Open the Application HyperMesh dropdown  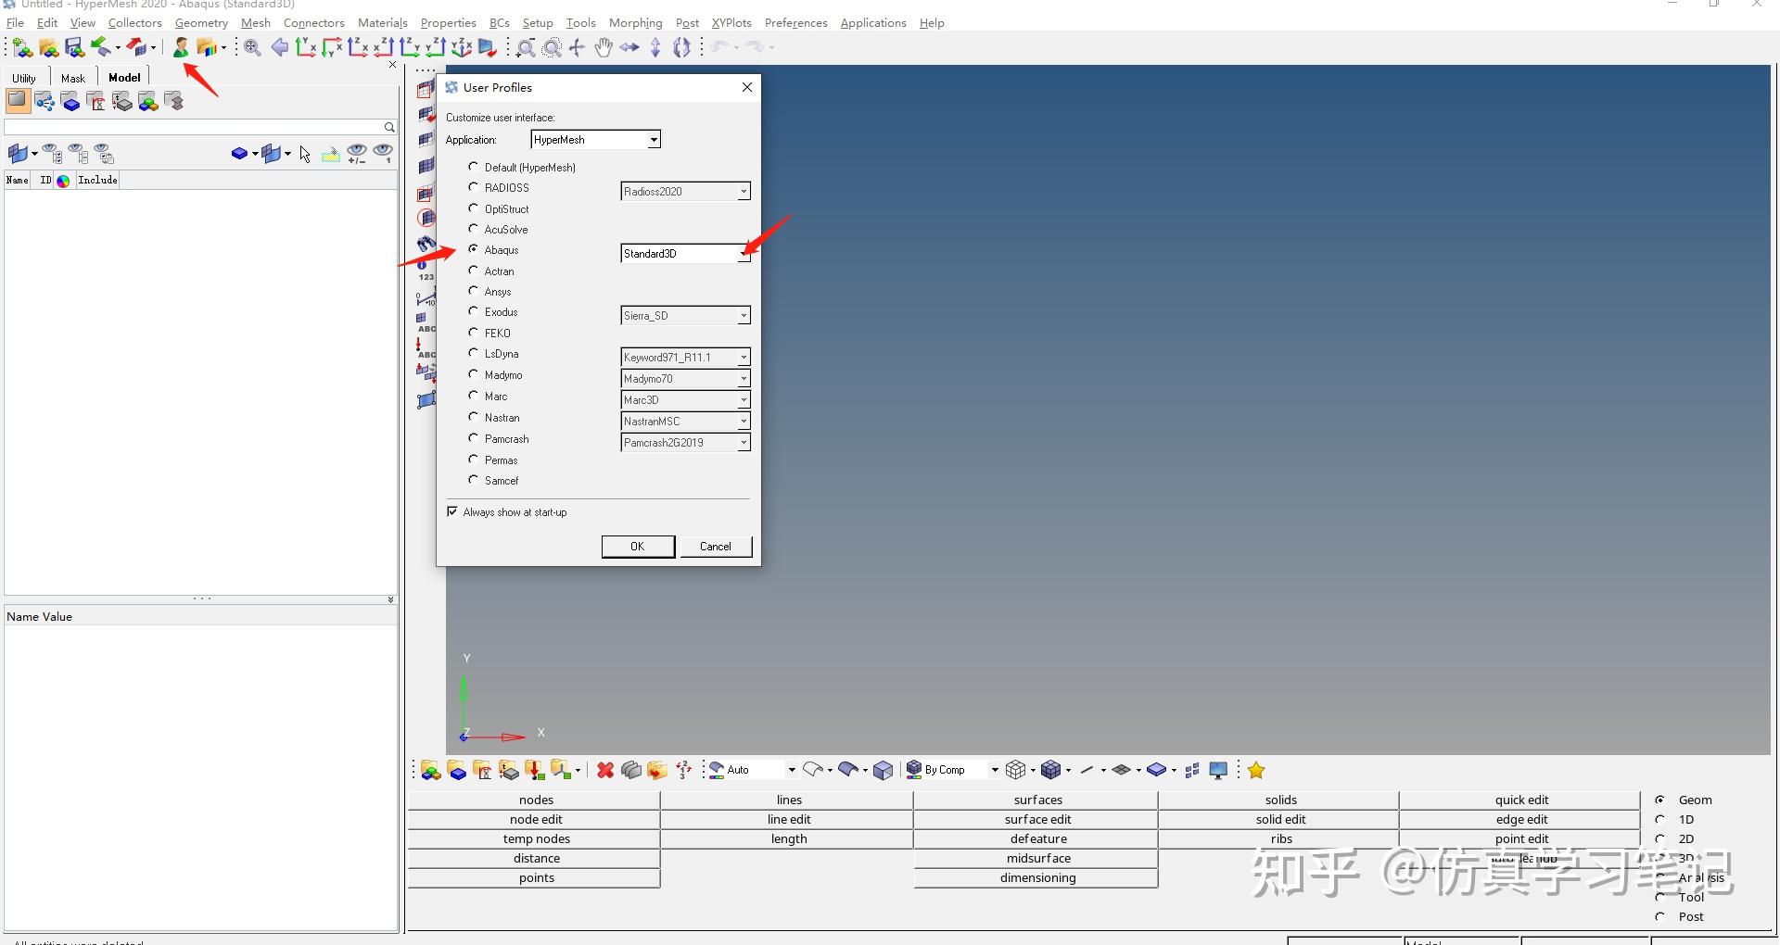tap(595, 140)
